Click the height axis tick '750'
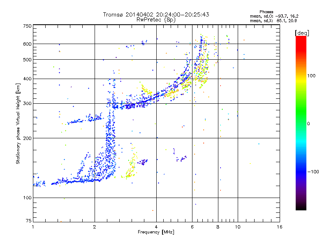Image resolution: width=329 pixels, height=247 pixels. pos(27,26)
